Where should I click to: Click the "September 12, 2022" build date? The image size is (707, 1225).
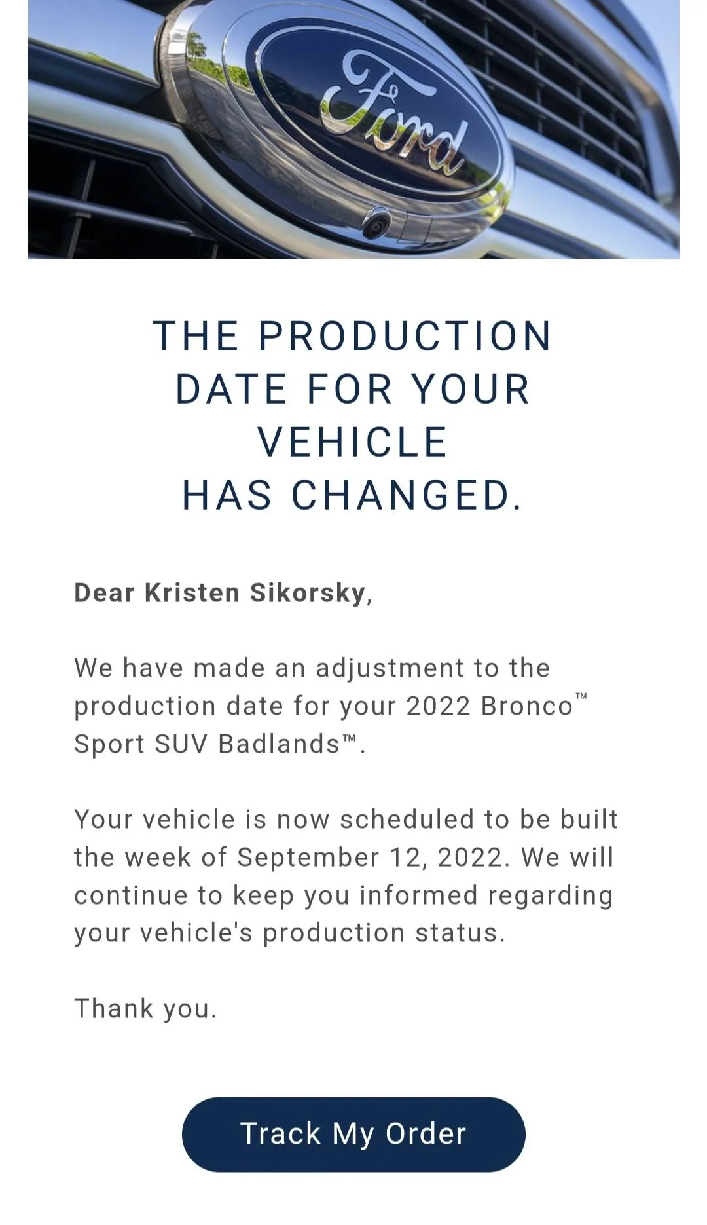(x=373, y=857)
